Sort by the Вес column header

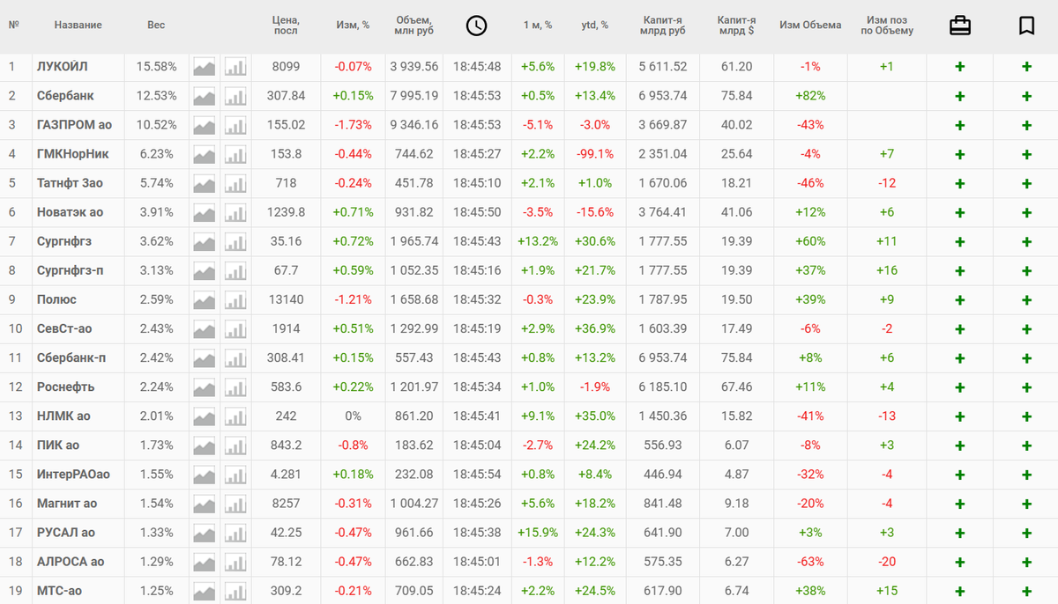pyautogui.click(x=156, y=26)
